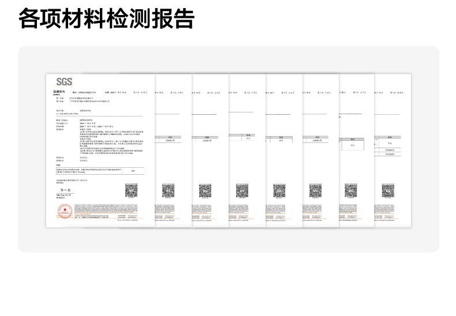Open the rightmost stacked report page

(x=393, y=151)
